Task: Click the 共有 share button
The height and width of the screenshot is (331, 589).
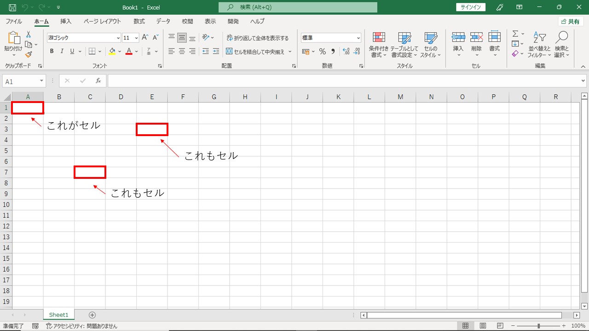Action: tap(571, 22)
